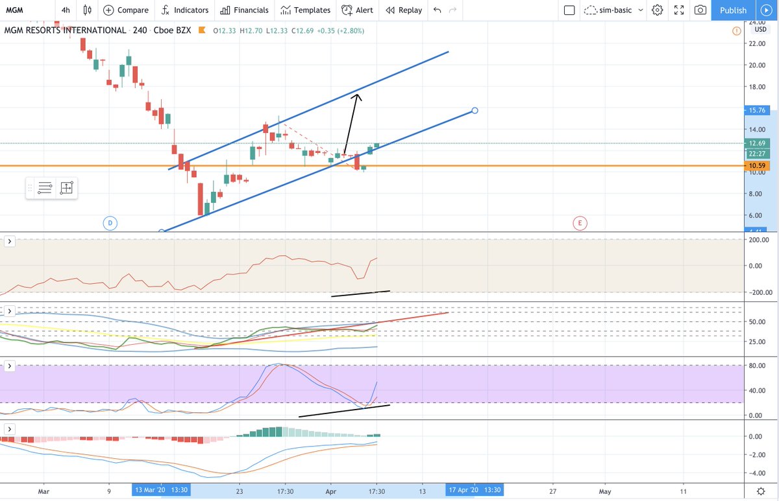Grab the floating drawing toolbar handle
Image resolution: width=779 pixels, height=501 pixels.
(x=30, y=189)
